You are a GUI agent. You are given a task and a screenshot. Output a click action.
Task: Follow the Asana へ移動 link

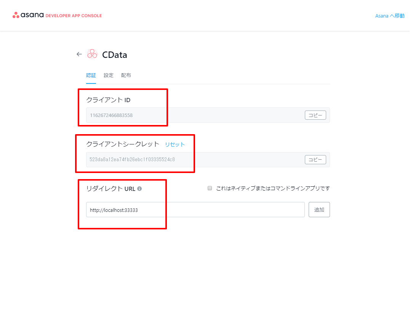[x=389, y=16]
